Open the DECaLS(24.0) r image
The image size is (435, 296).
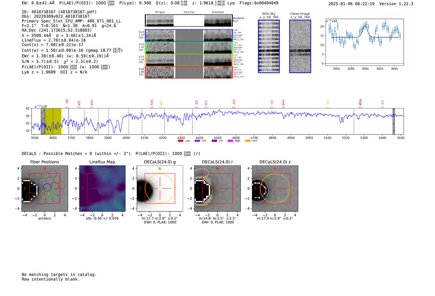pyautogui.click(x=217, y=189)
